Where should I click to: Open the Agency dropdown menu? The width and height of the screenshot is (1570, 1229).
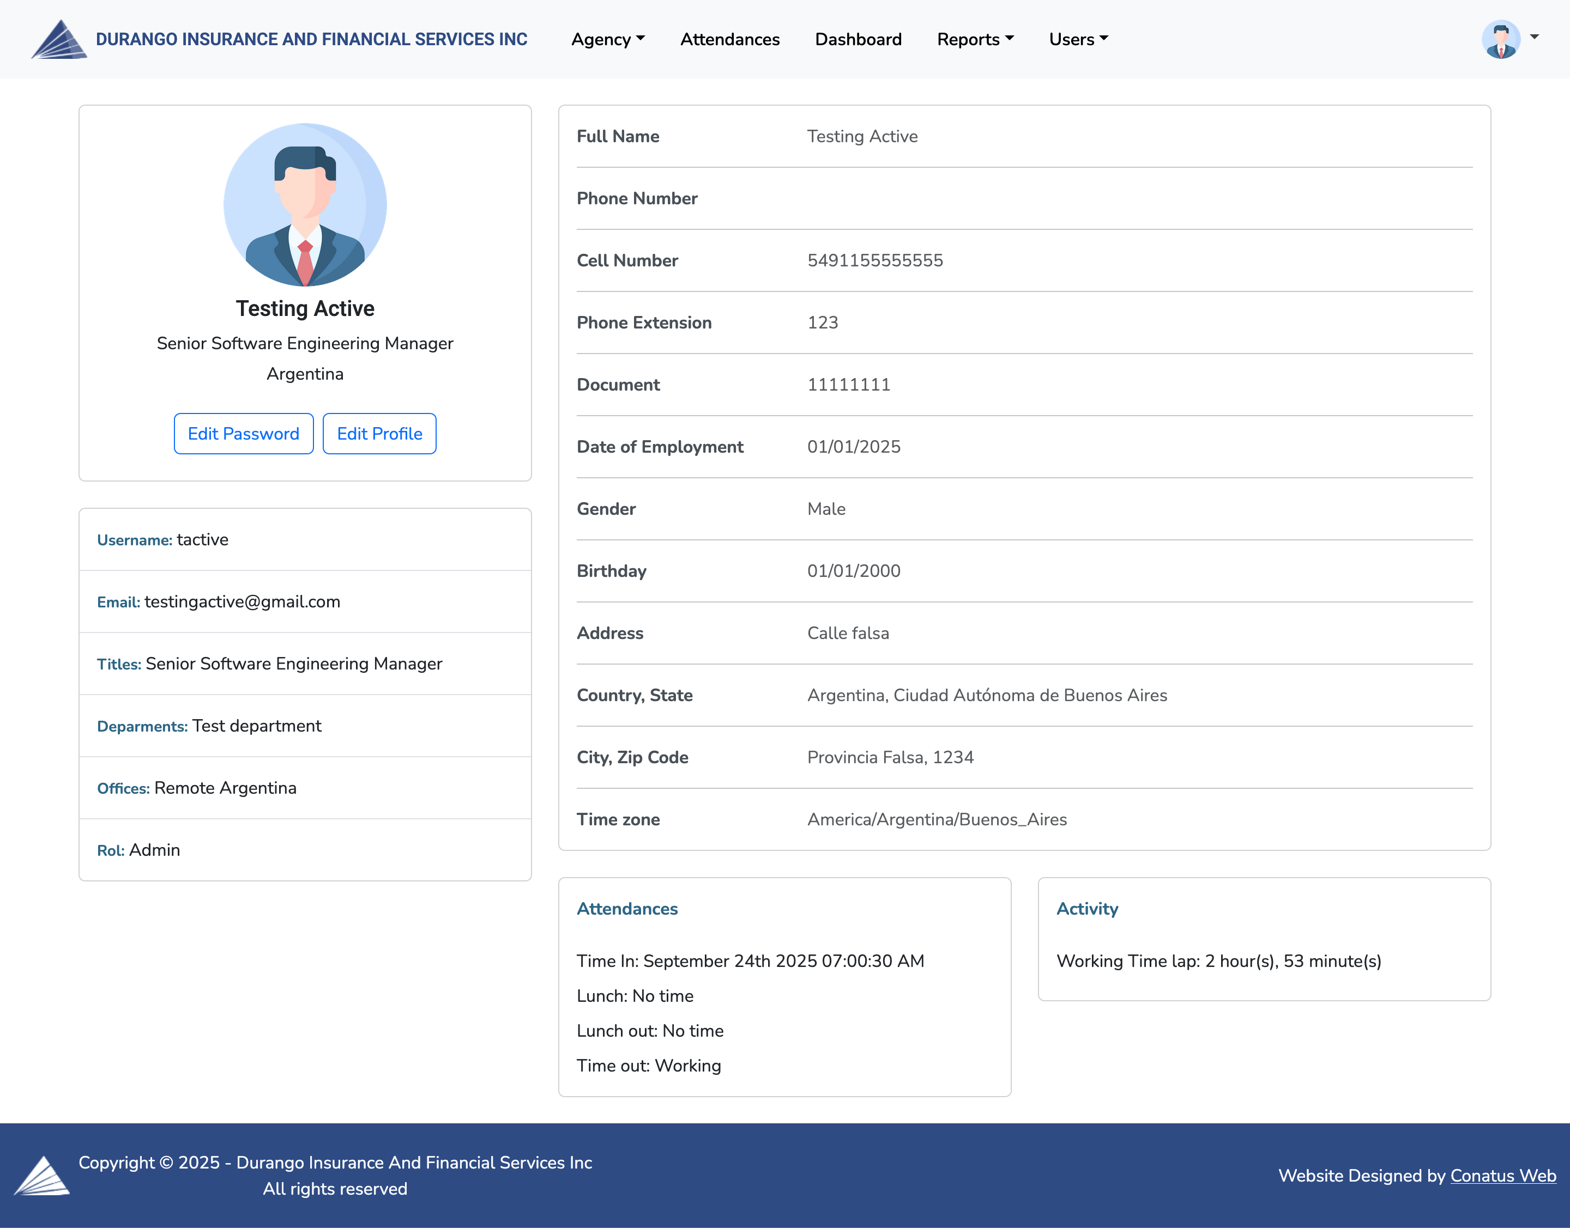[607, 40]
